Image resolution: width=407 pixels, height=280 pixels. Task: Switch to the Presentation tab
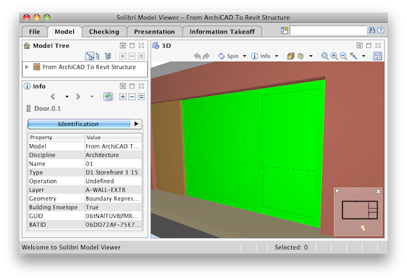(155, 32)
